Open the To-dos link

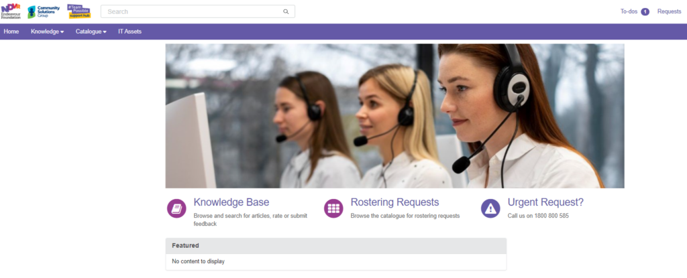tap(629, 11)
